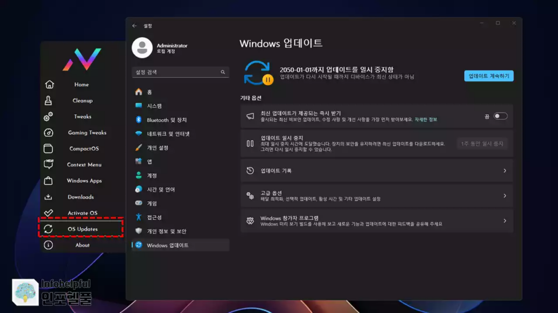Open Cleanup section
The width and height of the screenshot is (558, 313).
click(x=83, y=101)
